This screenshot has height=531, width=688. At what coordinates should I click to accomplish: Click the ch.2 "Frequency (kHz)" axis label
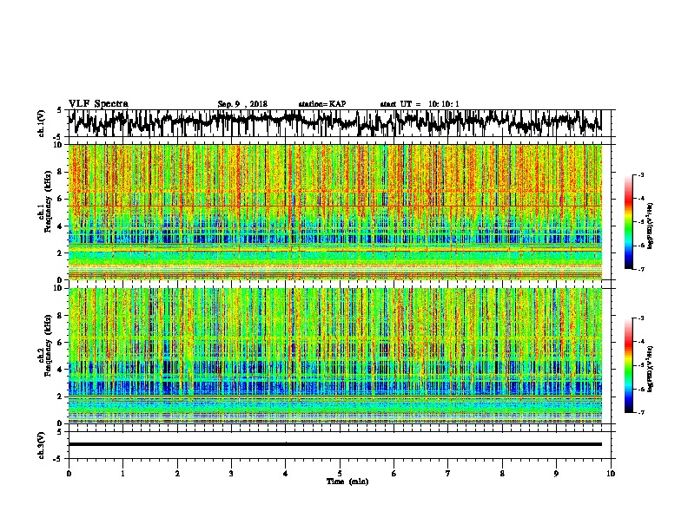pos(47,345)
